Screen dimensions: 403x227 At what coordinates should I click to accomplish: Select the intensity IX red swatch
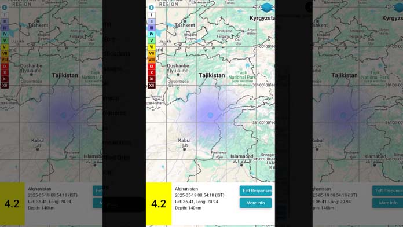(x=151, y=66)
